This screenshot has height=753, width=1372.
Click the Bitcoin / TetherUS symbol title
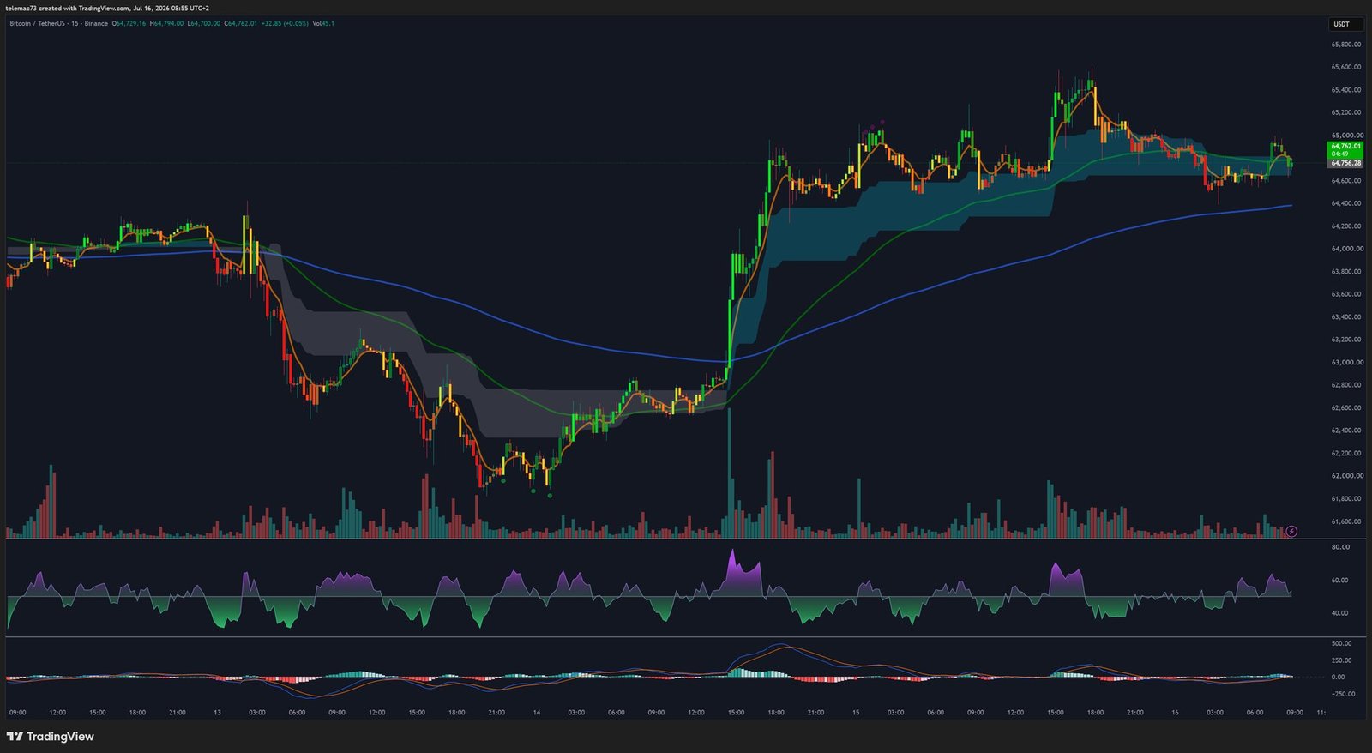[58, 23]
